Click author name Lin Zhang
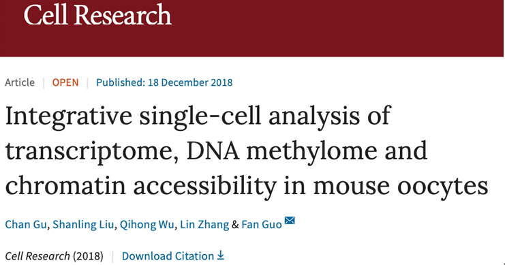Viewport: 505px width, 265px height. point(204,224)
